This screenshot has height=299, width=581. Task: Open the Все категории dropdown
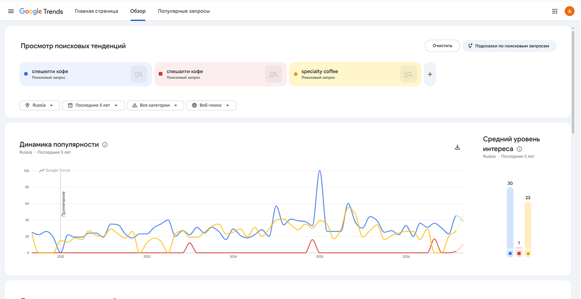click(156, 105)
